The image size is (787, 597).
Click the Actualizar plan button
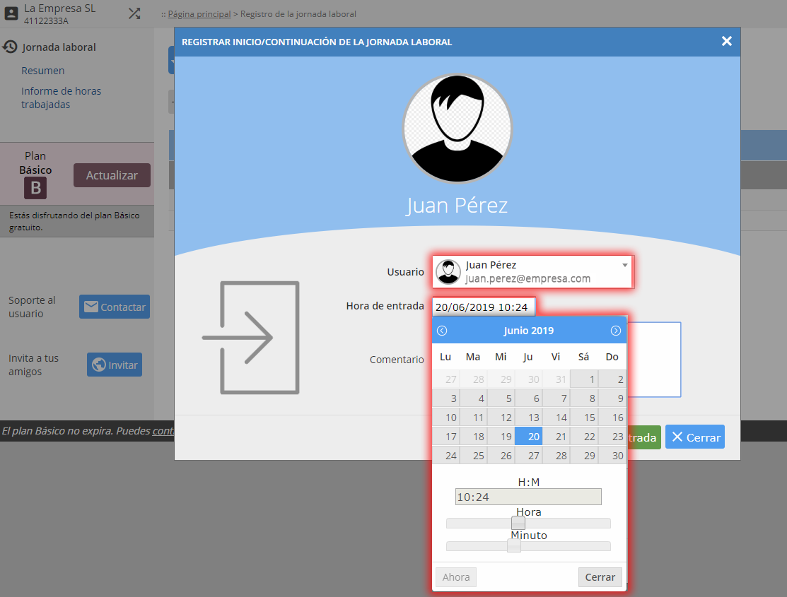(x=112, y=175)
